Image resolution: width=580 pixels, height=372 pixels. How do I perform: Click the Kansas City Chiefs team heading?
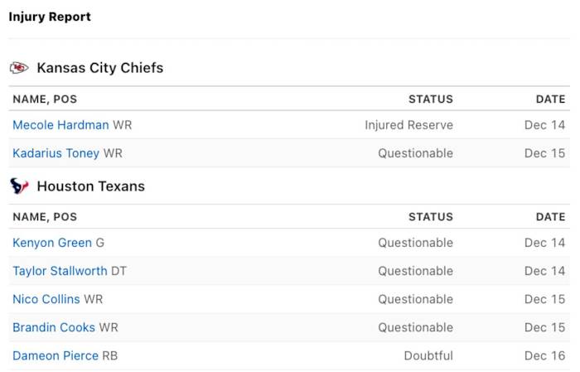tap(99, 68)
